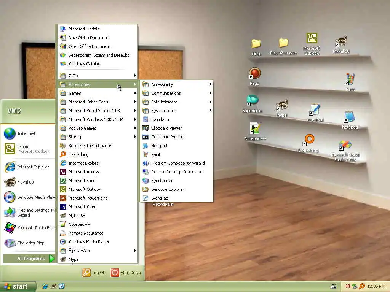The height and width of the screenshot is (292, 390).
Task: Open E-mail Microsoft Outlook pinned item
Action: (x=28, y=149)
